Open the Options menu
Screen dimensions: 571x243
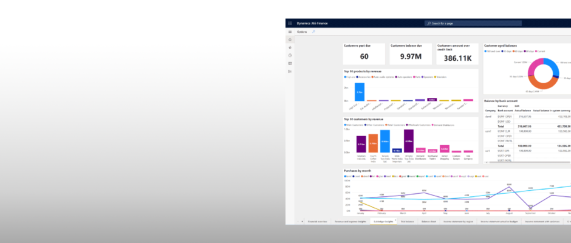coord(302,32)
